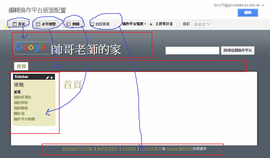270x158 pixels.
Task: Click the 最近的協作平台活動 footer link
Action: pyautogui.click(x=77, y=149)
